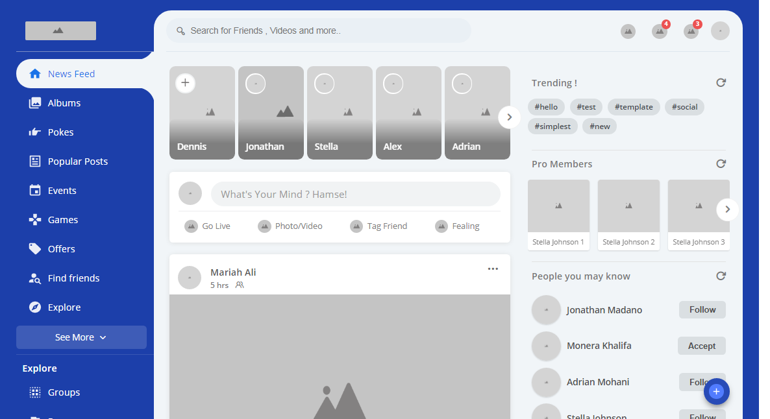This screenshot has width=770, height=419.
Task: Refresh People you may know
Action: [x=721, y=276]
